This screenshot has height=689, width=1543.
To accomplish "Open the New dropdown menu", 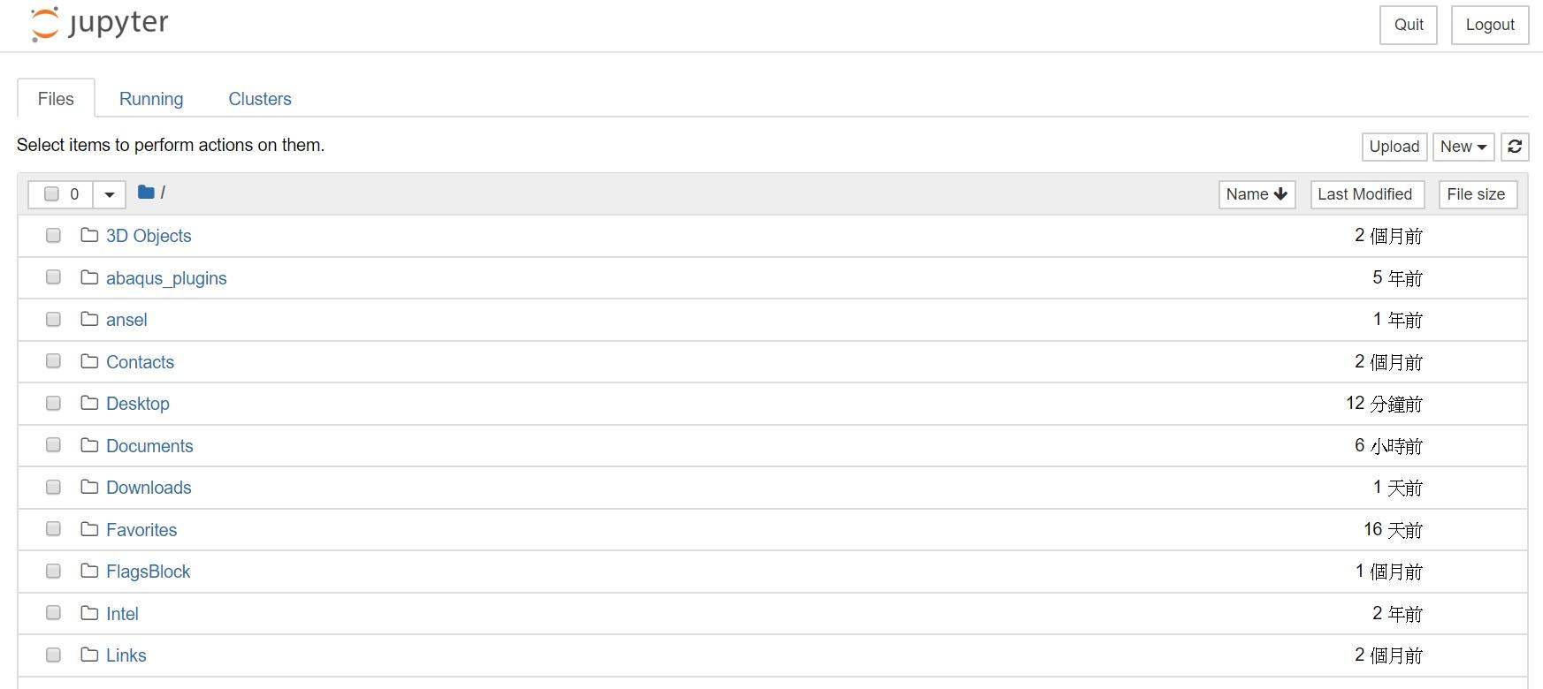I will (x=1463, y=147).
